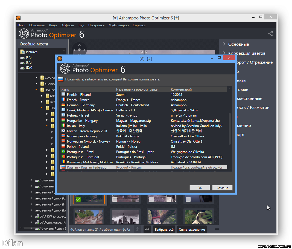Open the Эффекты menu

[68, 25]
